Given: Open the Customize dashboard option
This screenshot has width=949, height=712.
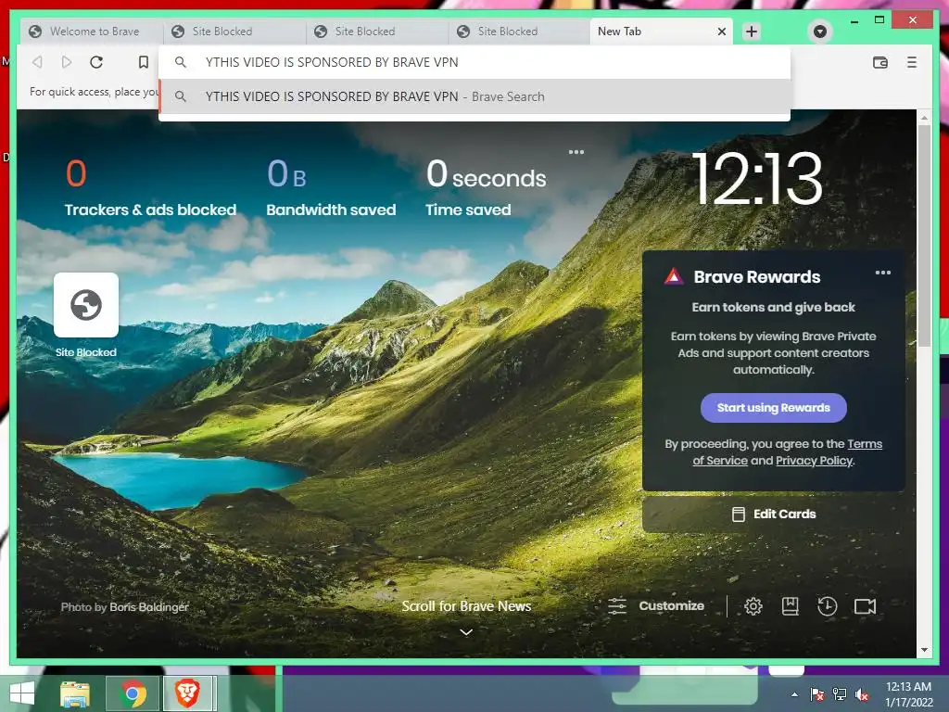Looking at the screenshot, I should [656, 605].
